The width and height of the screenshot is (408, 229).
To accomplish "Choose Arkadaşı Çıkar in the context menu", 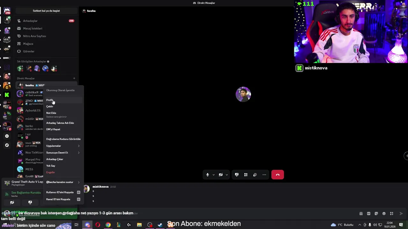I will pos(63,159).
